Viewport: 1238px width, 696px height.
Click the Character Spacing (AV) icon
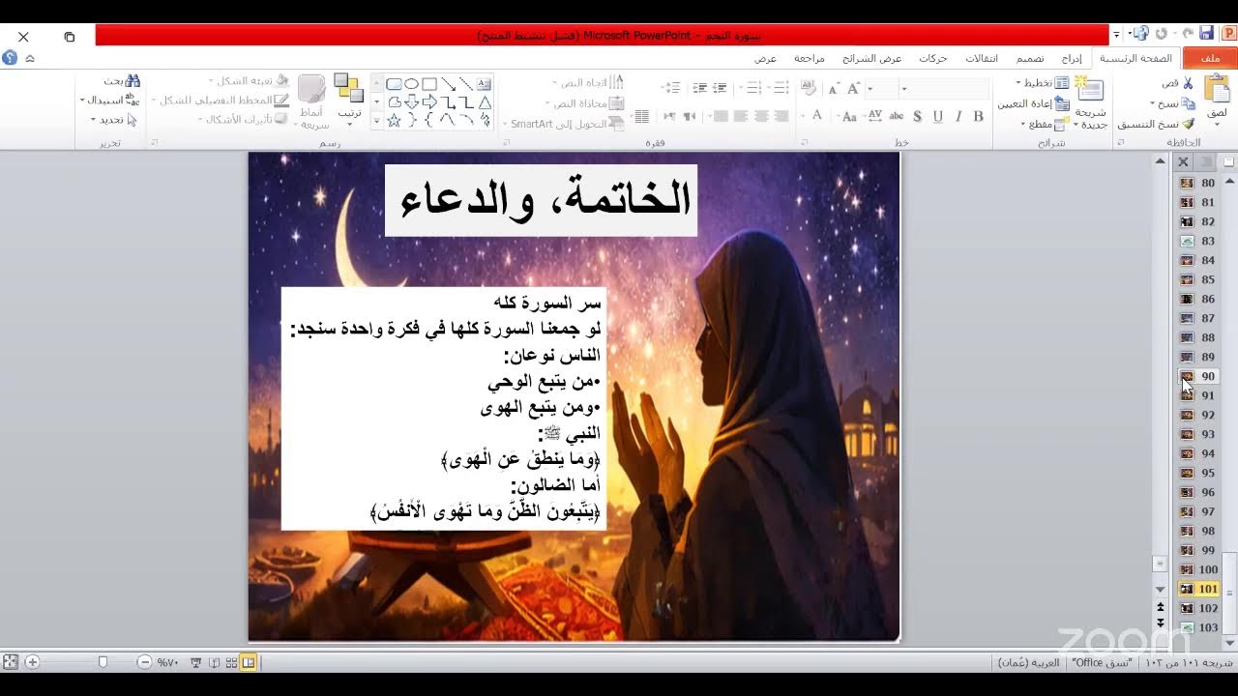(874, 116)
